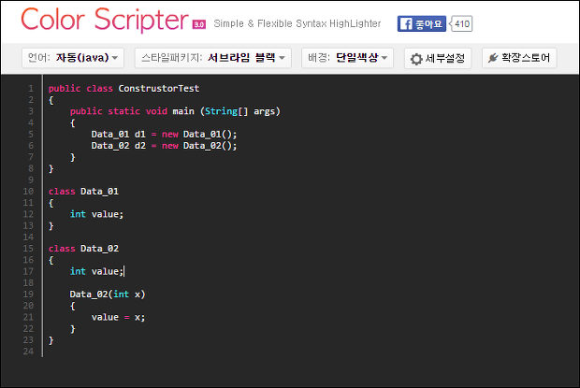The width and height of the screenshot is (580, 388).
Task: Click the ConstrustorTest class name on line 1
Action: pos(159,89)
